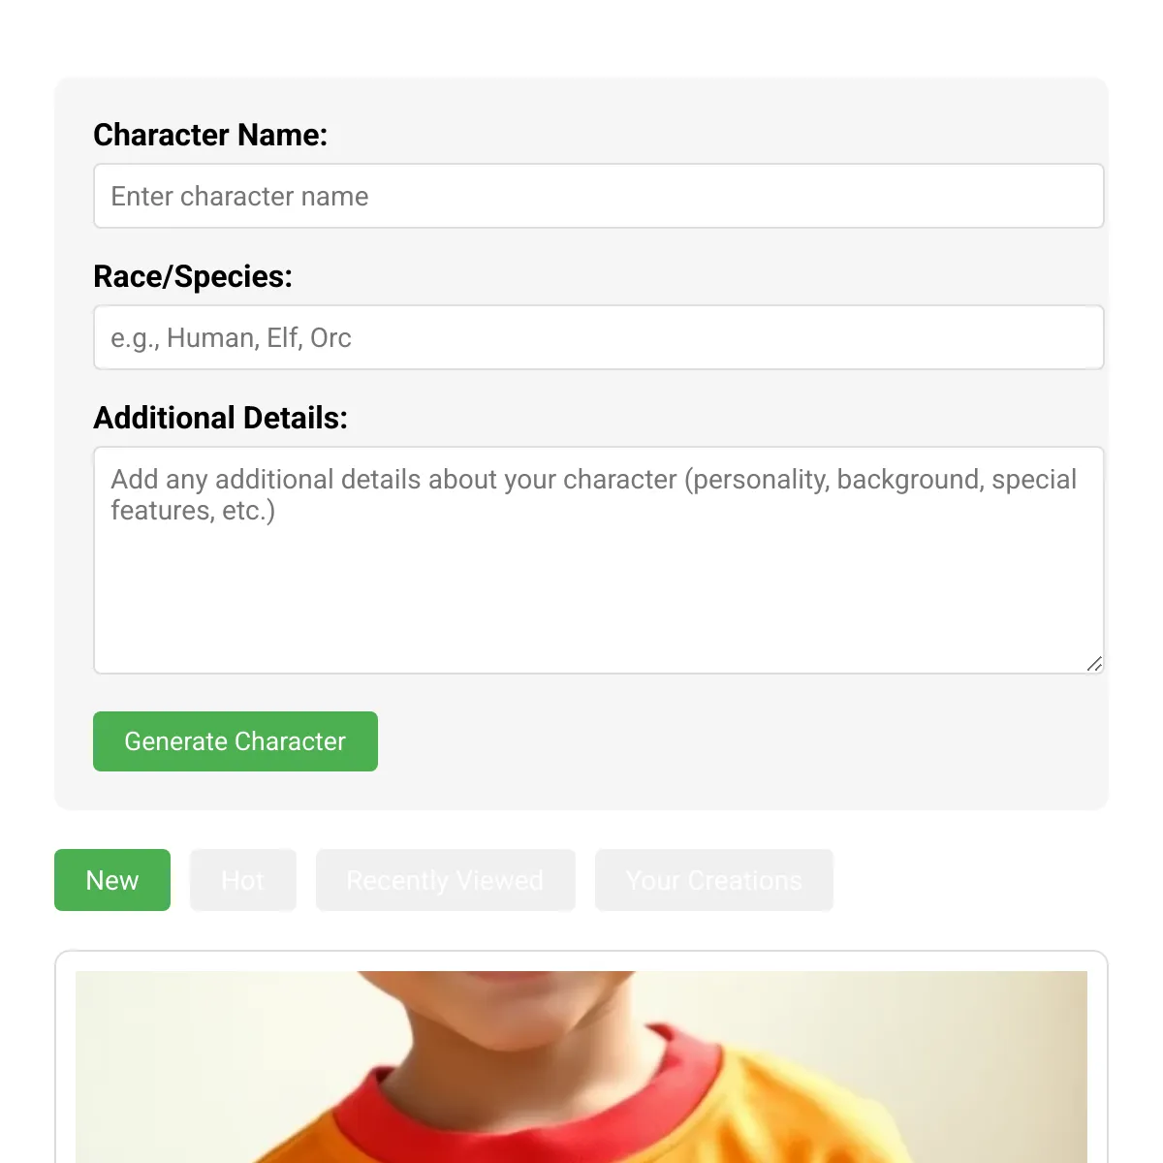Show the Recently Viewed tab
This screenshot has width=1163, height=1163.
coord(446,880)
